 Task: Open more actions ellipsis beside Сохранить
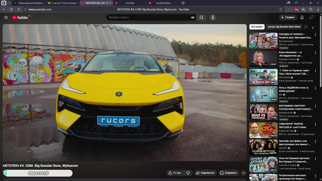tap(243, 173)
